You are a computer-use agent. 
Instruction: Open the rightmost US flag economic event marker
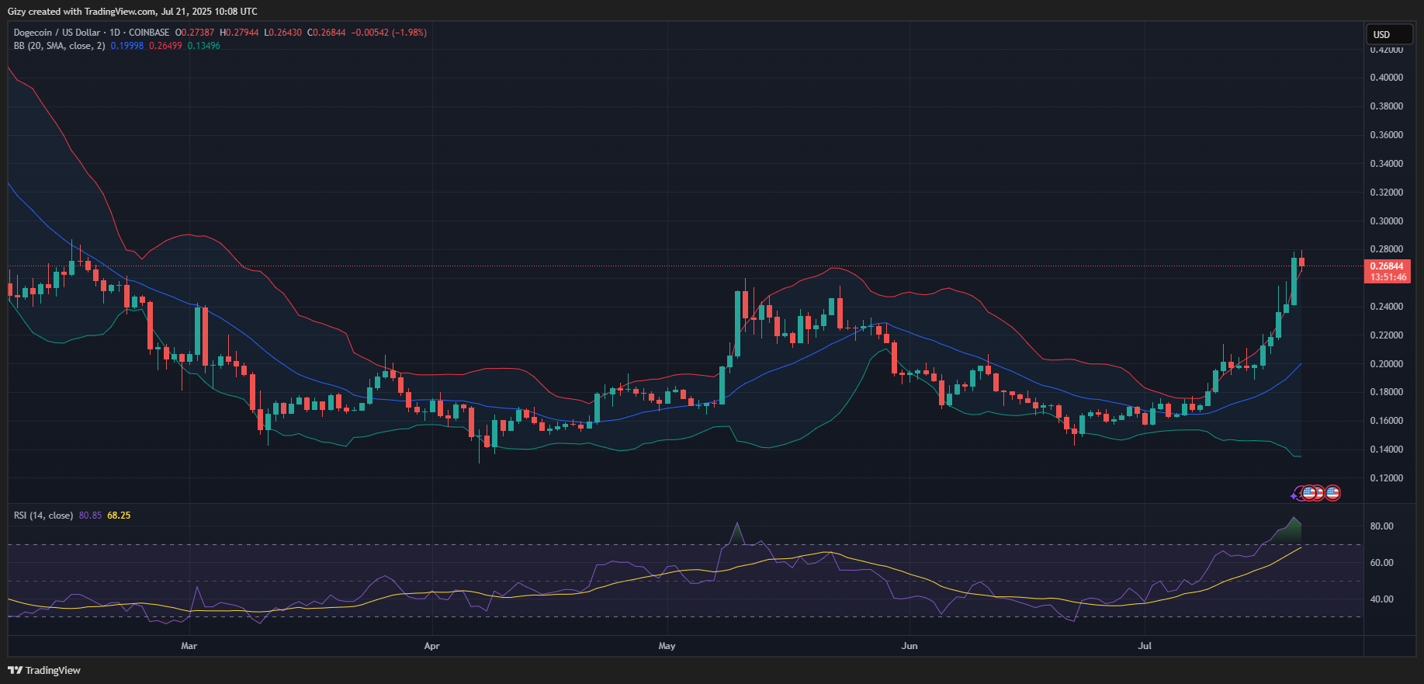(1332, 492)
